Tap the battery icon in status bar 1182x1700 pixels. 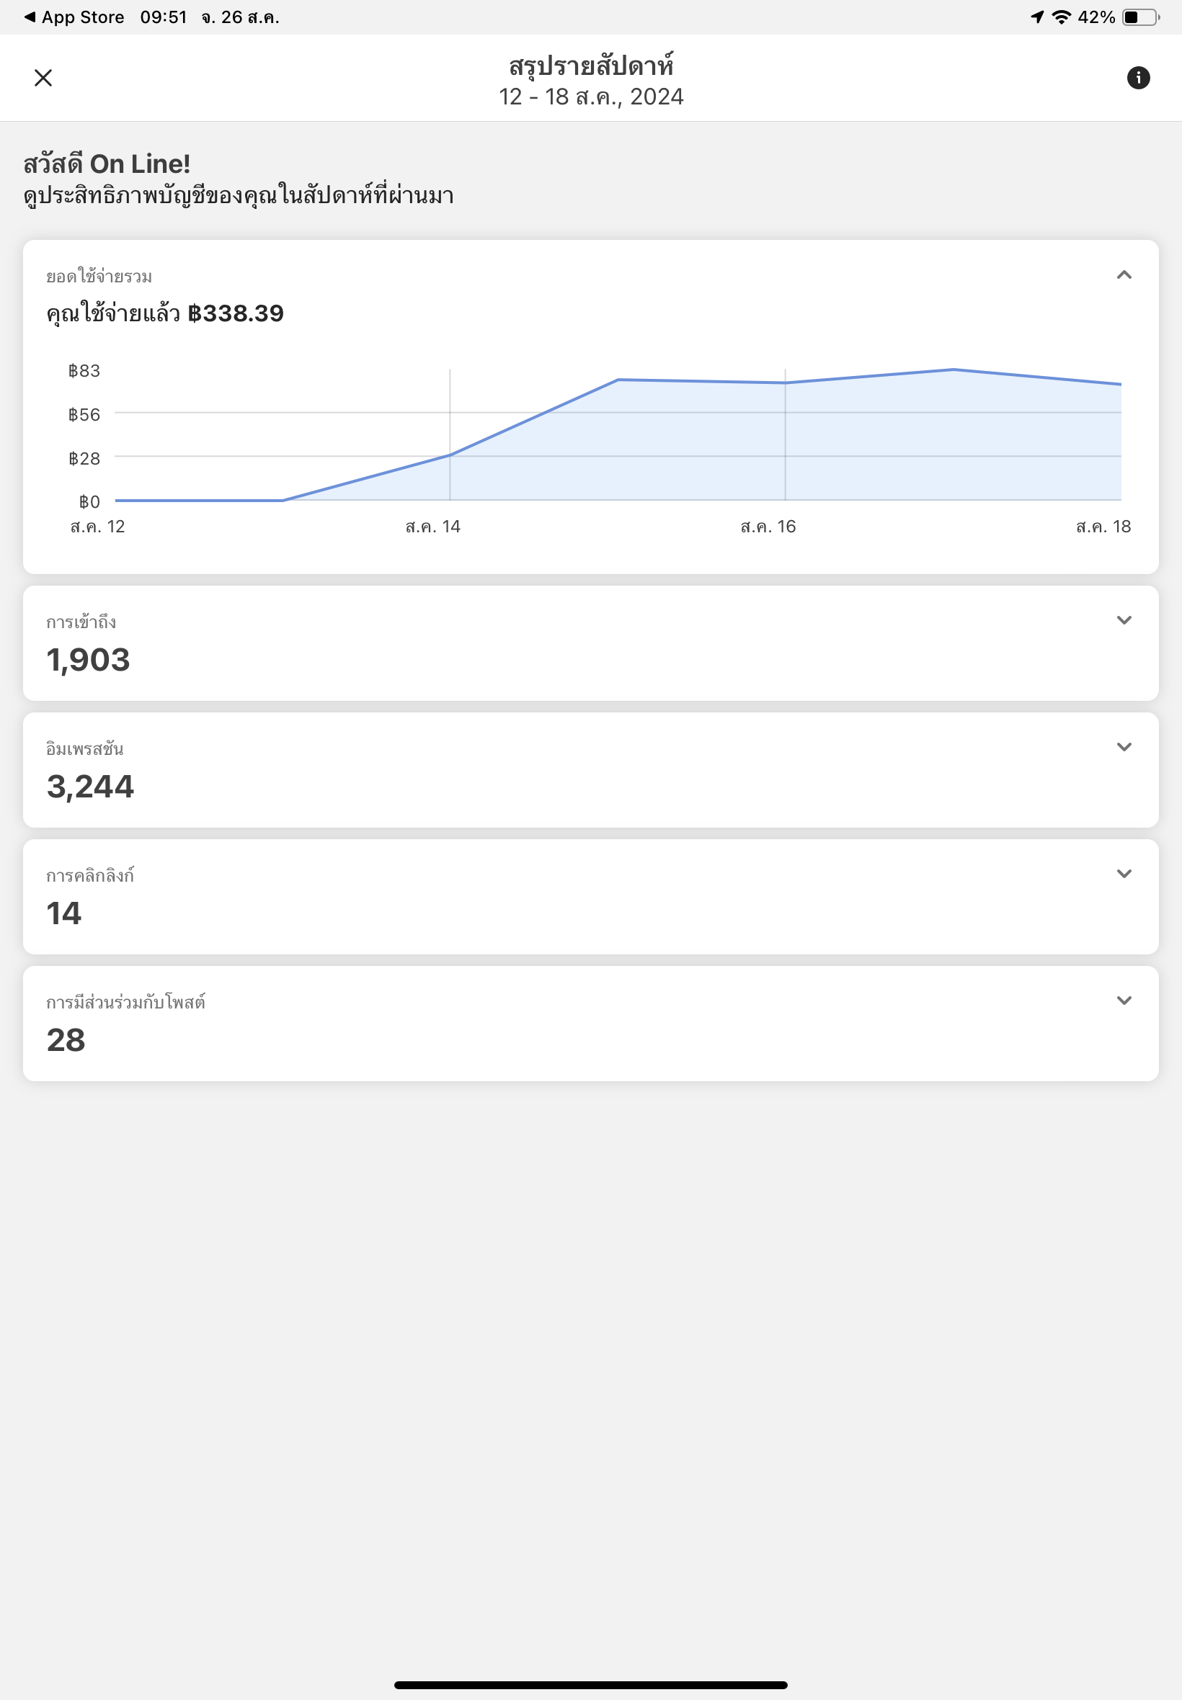pos(1139,17)
